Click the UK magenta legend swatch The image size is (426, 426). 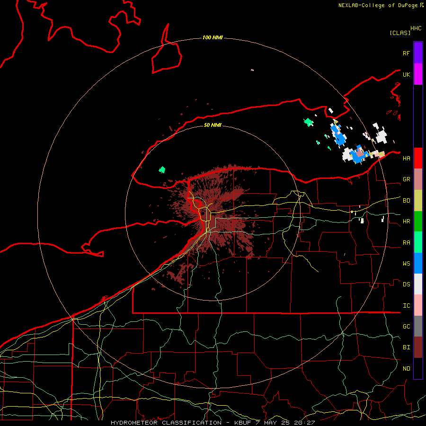click(x=418, y=74)
